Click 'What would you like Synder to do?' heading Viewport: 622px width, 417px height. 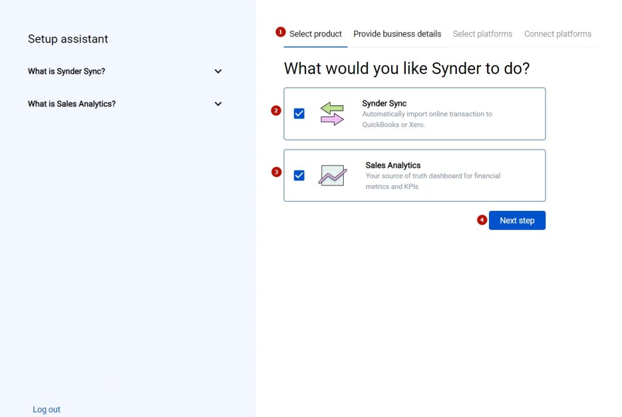point(406,68)
